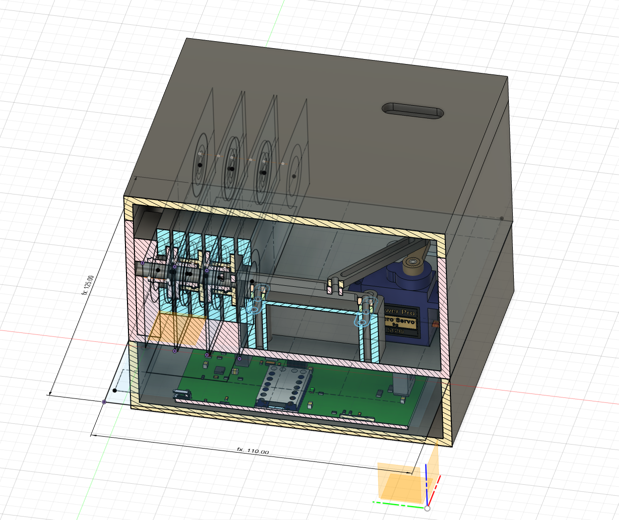
Task: Click the rounded slot cutout on top face
Action: click(x=413, y=111)
